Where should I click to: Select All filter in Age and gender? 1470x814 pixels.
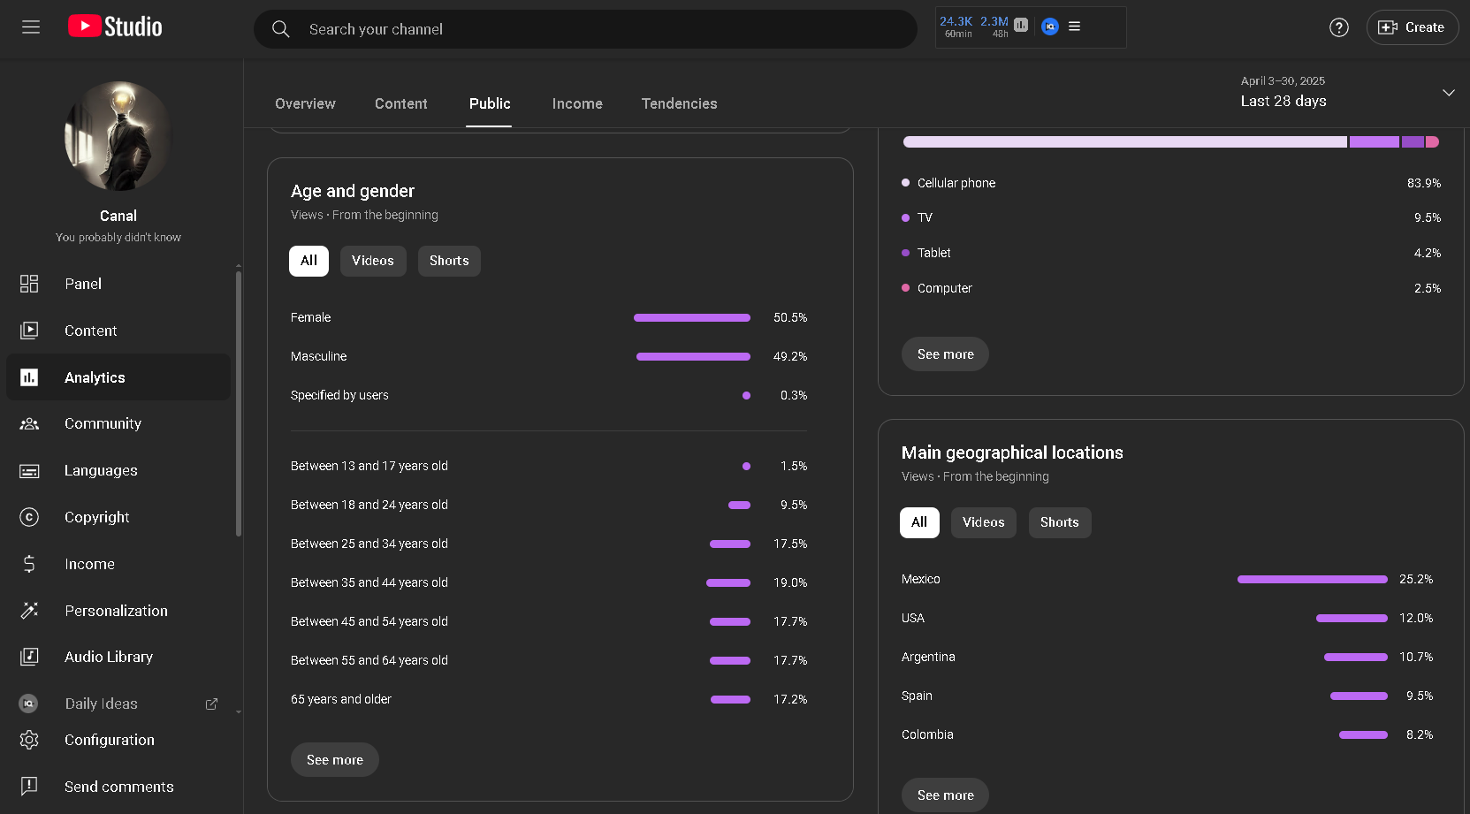click(x=308, y=261)
